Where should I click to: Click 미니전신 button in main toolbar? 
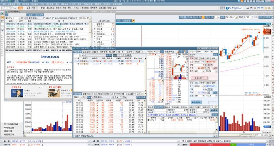pos(50,8)
